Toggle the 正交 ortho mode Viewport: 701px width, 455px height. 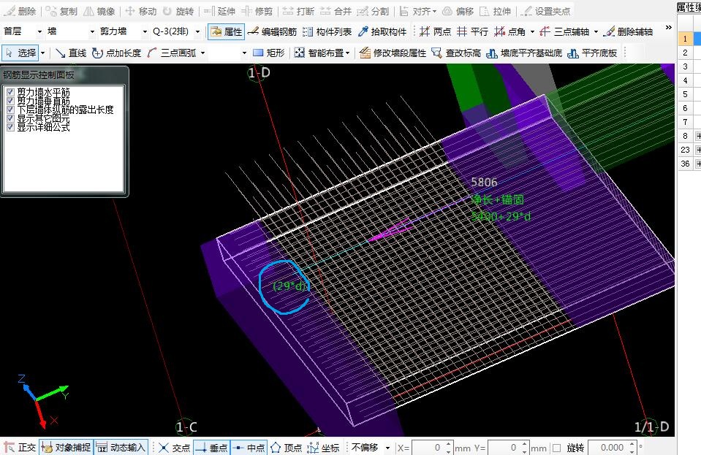pos(20,448)
